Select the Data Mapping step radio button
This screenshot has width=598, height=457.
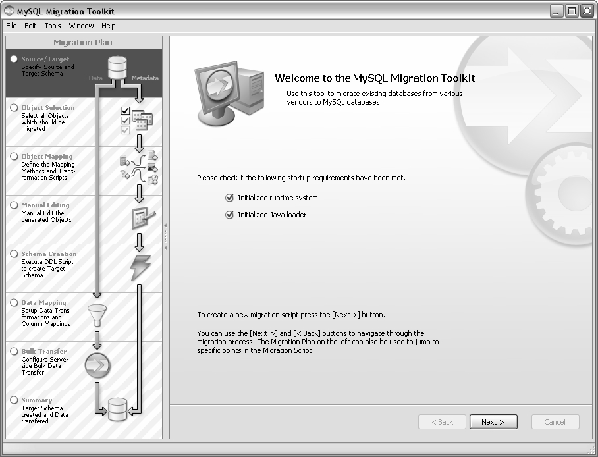[x=14, y=303]
